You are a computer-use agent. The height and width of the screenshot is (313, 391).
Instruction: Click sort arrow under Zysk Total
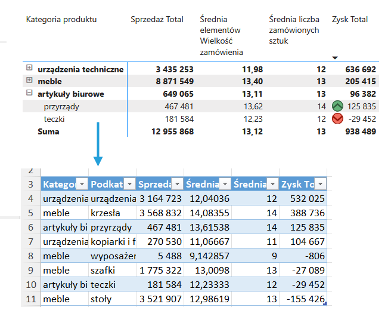point(335,57)
